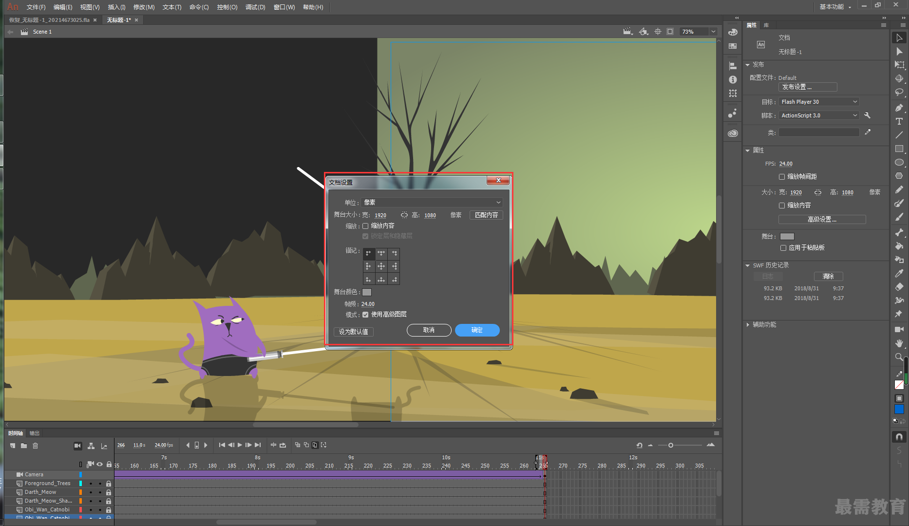Click 设为默认值 button
909x526 pixels.
(354, 332)
